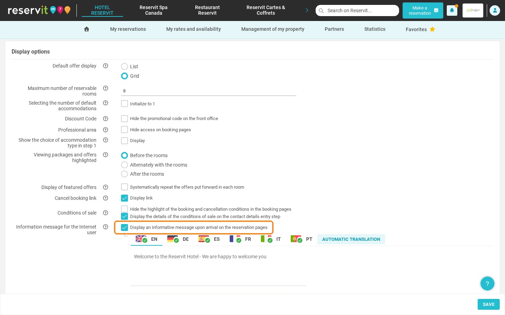Click the Reservit logo

[39, 10]
